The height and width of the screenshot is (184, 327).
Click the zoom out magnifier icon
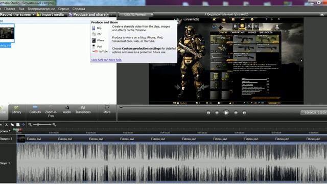click(x=30, y=125)
